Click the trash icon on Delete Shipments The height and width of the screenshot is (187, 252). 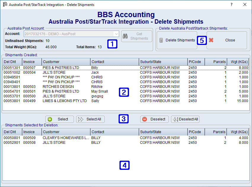click(x=161, y=40)
